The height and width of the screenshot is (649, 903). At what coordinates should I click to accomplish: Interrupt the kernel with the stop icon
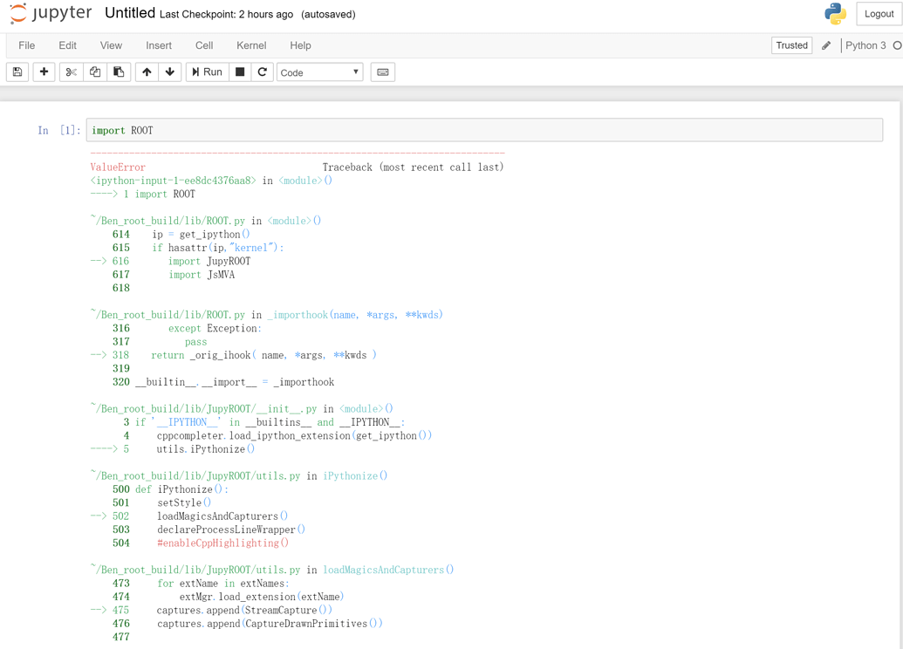click(x=238, y=72)
